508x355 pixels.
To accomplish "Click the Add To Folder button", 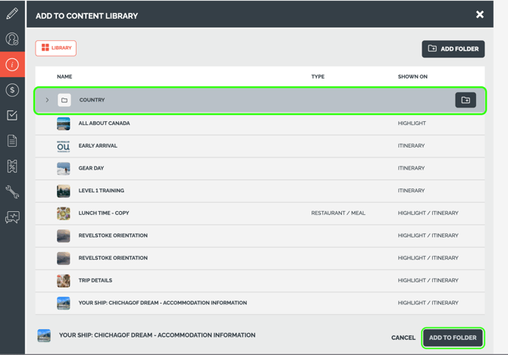I will (x=453, y=338).
